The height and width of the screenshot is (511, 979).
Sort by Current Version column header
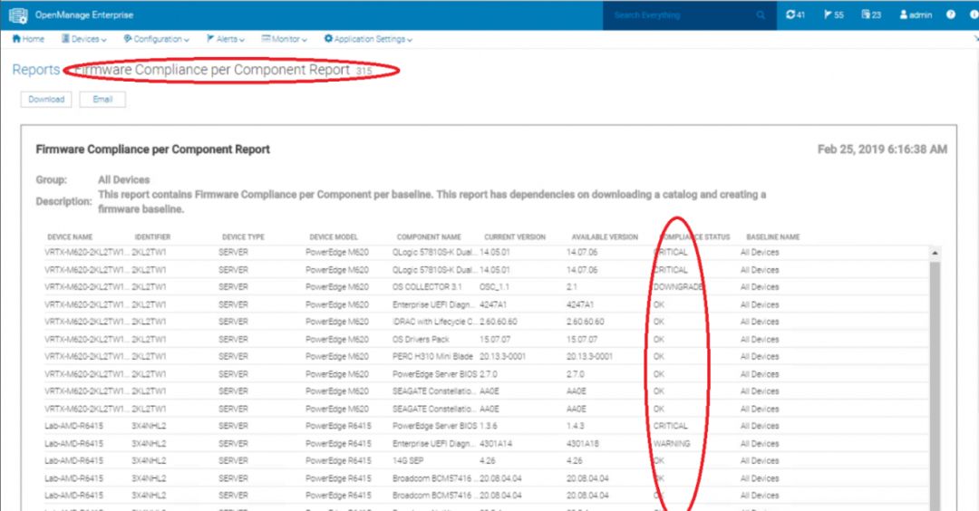pyautogui.click(x=515, y=237)
